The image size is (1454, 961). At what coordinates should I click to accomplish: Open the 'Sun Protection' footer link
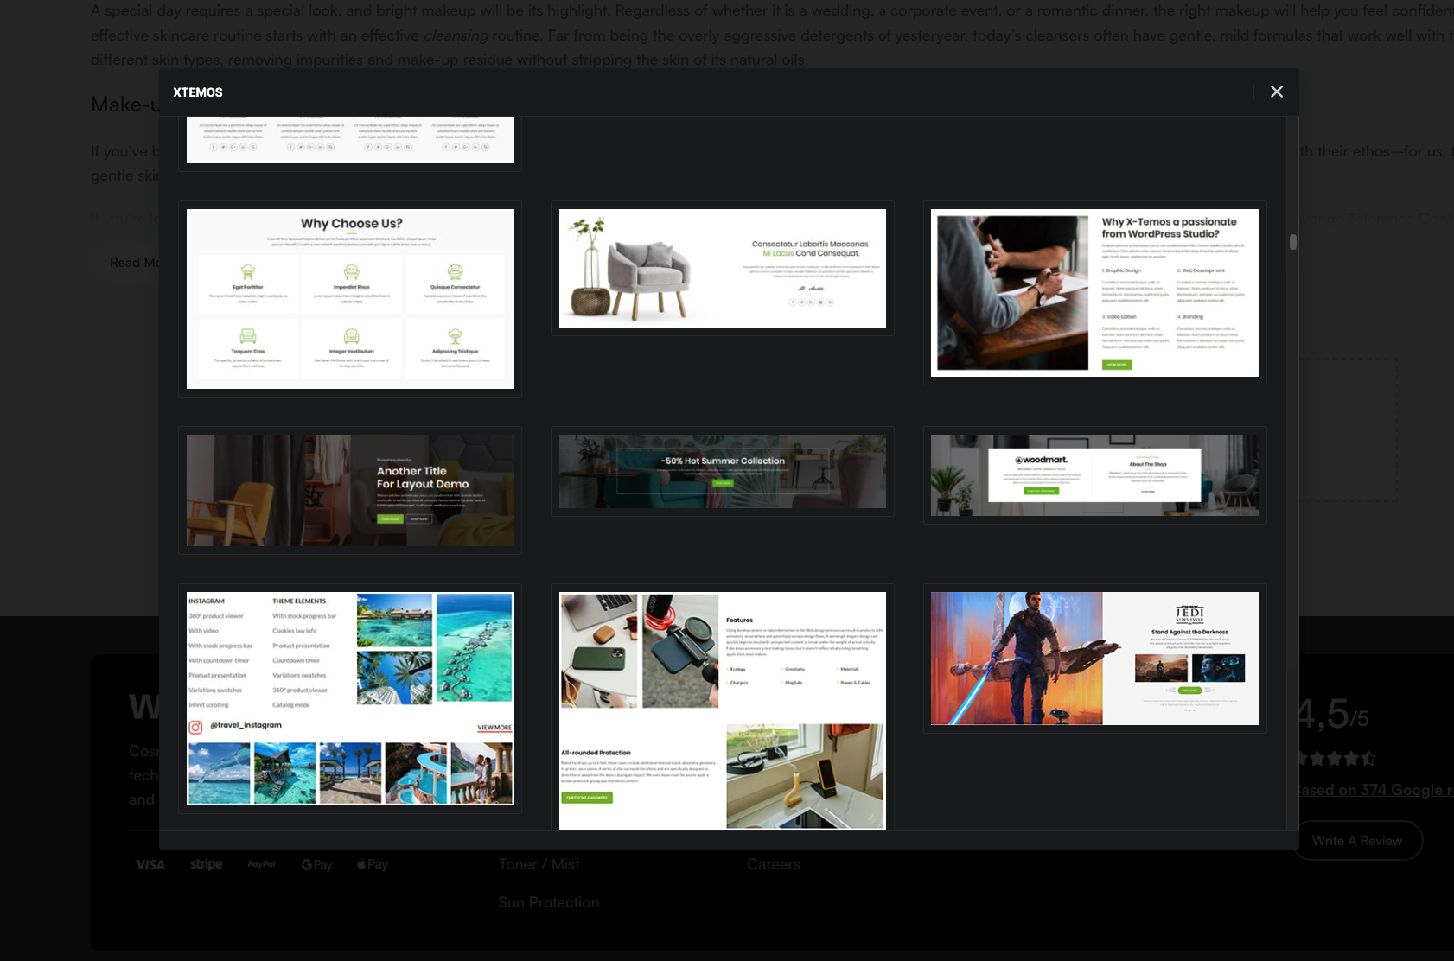click(x=549, y=902)
